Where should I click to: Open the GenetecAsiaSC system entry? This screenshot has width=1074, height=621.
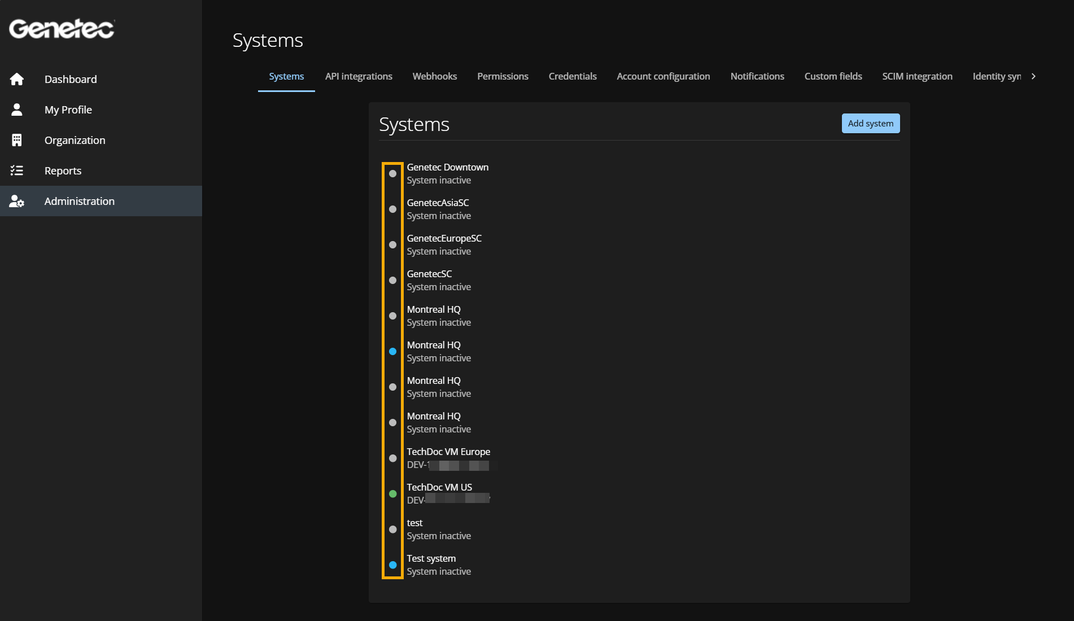[438, 203]
